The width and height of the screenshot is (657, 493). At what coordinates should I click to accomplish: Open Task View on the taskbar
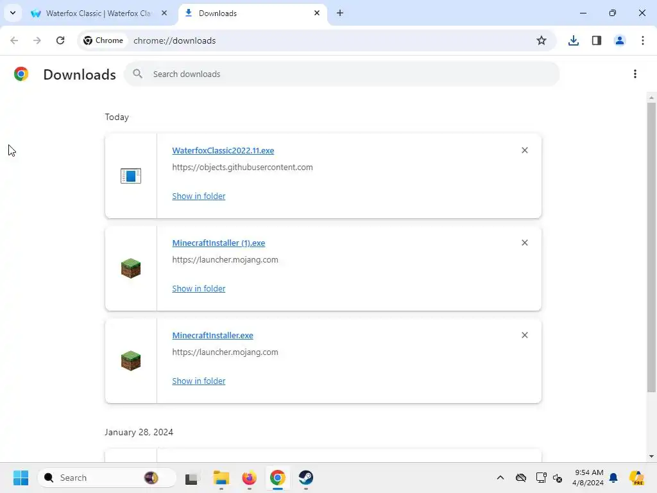[x=192, y=478]
